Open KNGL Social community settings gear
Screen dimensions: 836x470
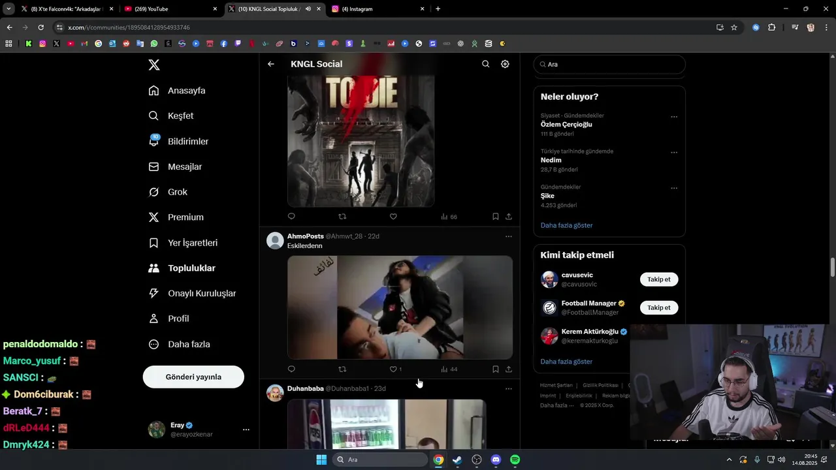pyautogui.click(x=505, y=64)
